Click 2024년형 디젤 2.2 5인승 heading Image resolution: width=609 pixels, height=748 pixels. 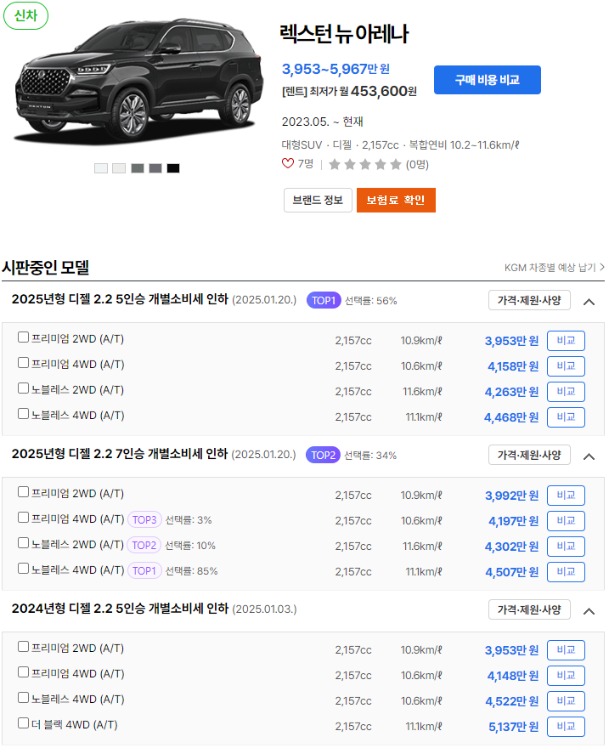click(x=120, y=609)
